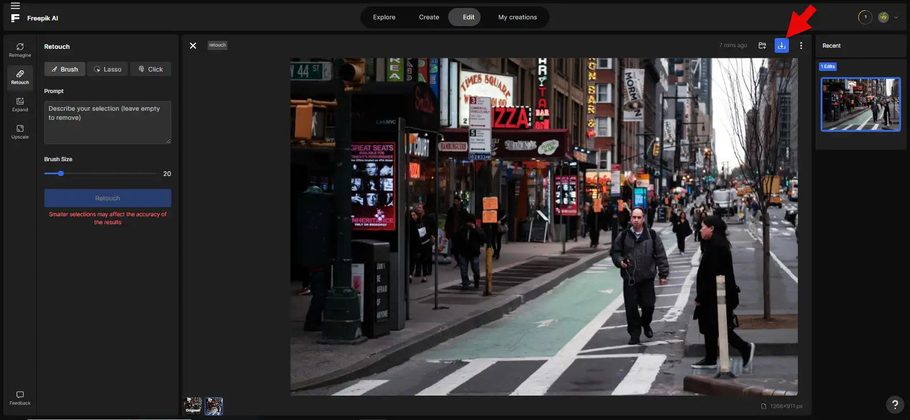The image size is (910, 420).
Task: Switch to the Create tab
Action: click(429, 17)
